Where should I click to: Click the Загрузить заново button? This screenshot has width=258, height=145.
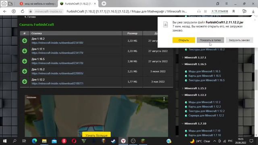pos(239,40)
